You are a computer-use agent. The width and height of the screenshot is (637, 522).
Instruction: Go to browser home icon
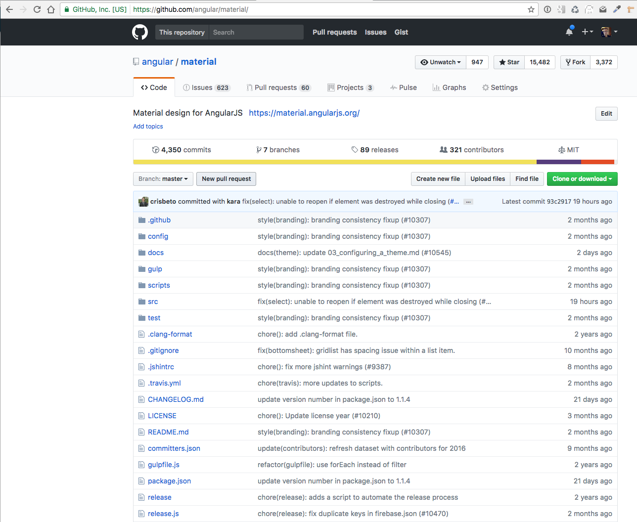tap(51, 9)
